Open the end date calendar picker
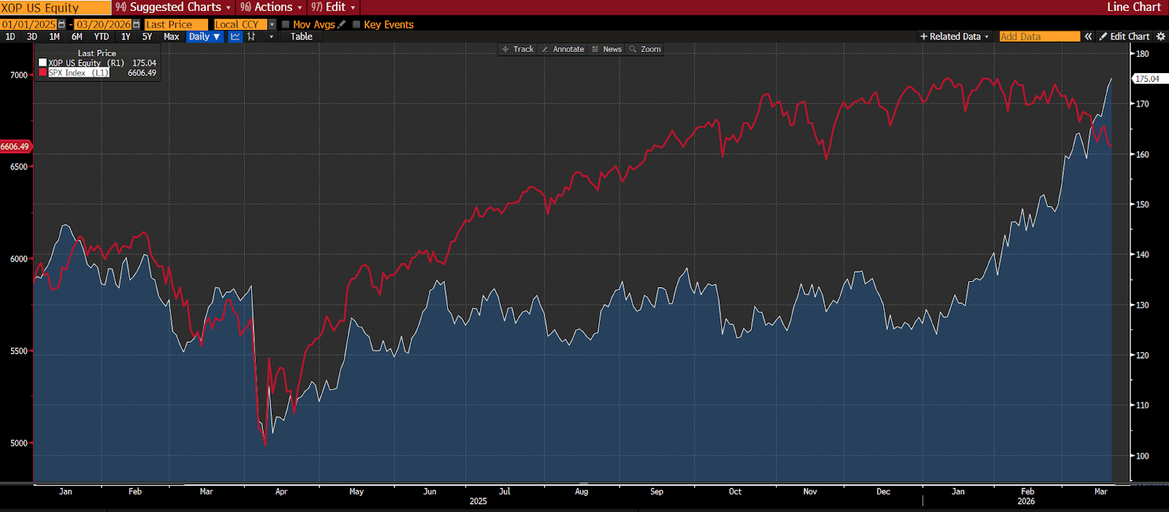Image resolution: width=1169 pixels, height=512 pixels. tap(136, 25)
